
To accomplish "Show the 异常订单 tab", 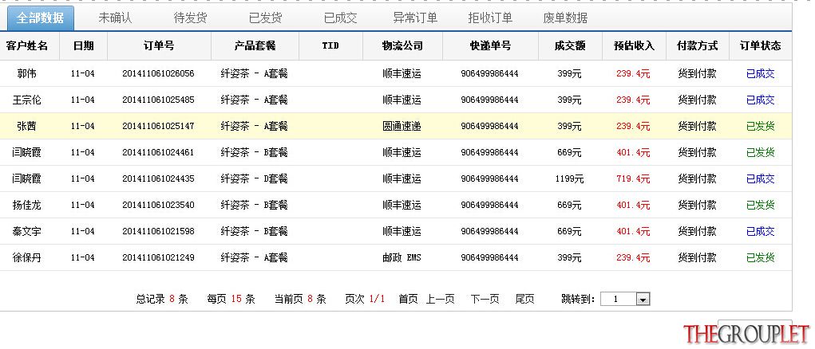I will point(415,18).
